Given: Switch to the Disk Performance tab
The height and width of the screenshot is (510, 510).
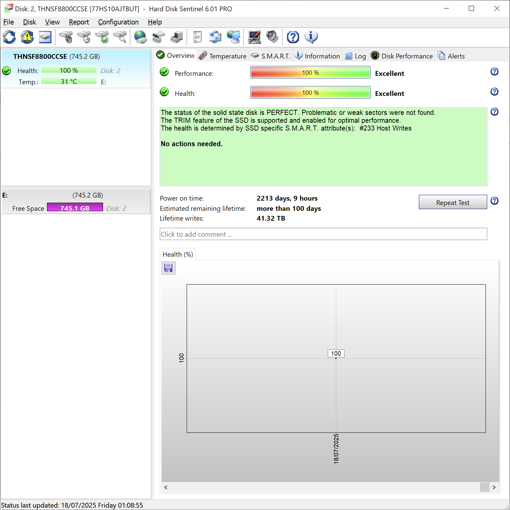Looking at the screenshot, I should tap(402, 56).
